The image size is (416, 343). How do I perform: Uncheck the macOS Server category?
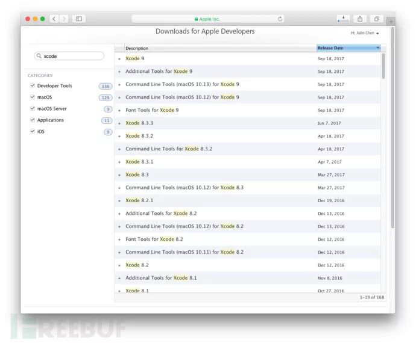click(x=33, y=108)
